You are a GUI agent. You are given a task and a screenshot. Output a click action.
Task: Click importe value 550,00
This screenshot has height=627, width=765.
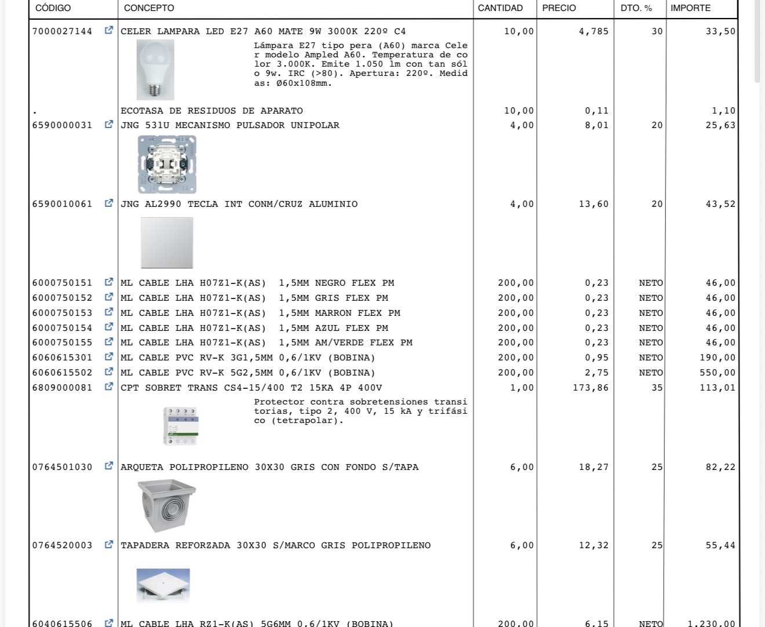(717, 373)
